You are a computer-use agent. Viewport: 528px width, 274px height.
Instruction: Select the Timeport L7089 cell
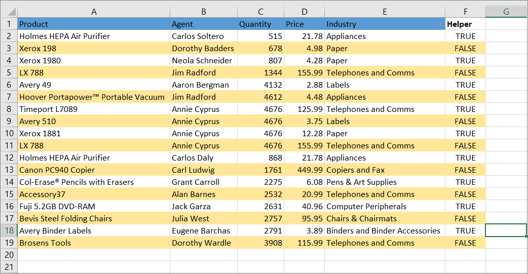pyautogui.click(x=94, y=109)
